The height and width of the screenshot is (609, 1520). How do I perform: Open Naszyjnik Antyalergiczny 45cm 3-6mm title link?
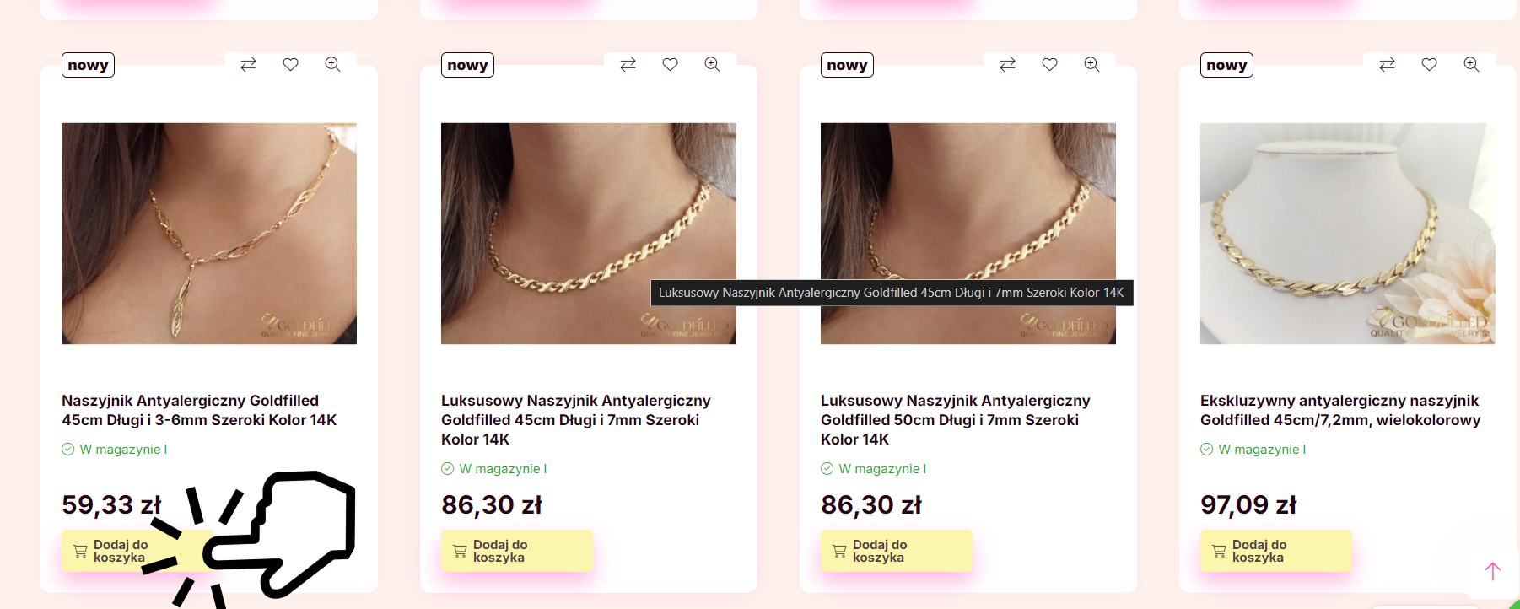[x=199, y=410]
